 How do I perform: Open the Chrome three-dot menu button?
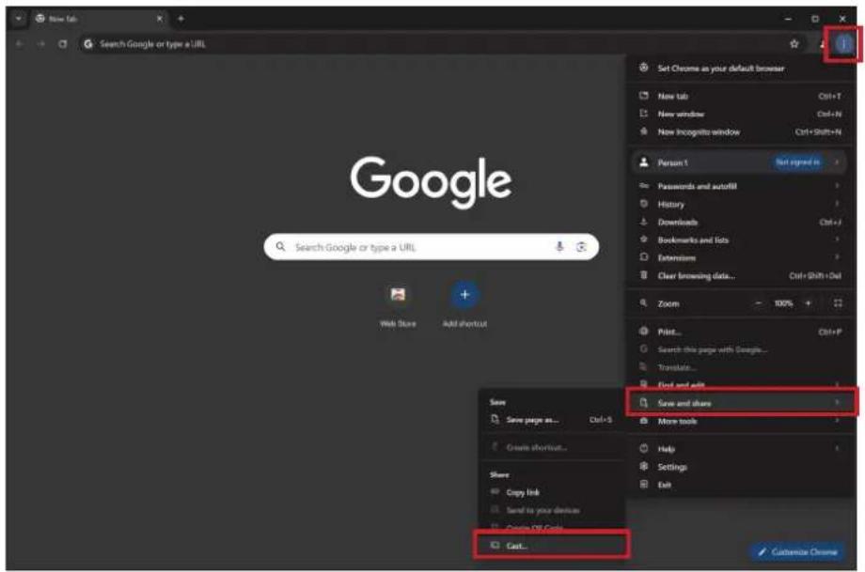click(843, 43)
